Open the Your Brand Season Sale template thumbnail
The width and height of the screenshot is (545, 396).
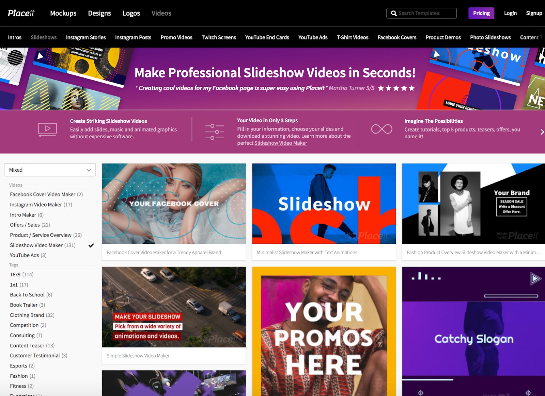(473, 204)
